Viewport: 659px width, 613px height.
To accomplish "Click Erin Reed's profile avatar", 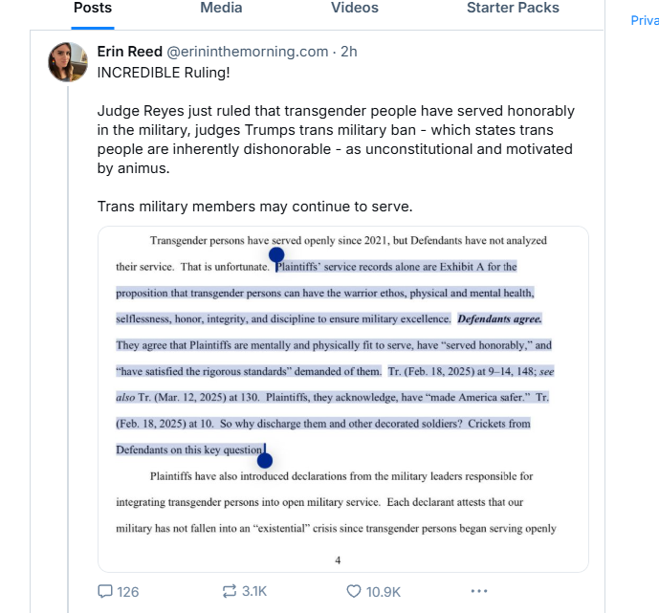I will pos(68,62).
